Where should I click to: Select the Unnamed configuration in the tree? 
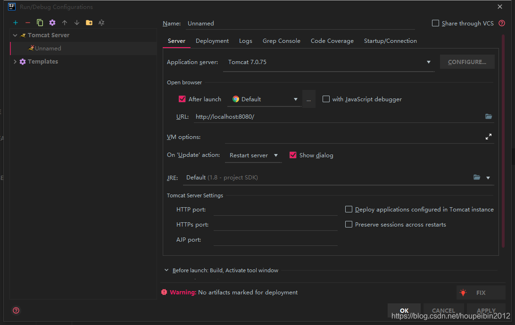click(84, 48)
